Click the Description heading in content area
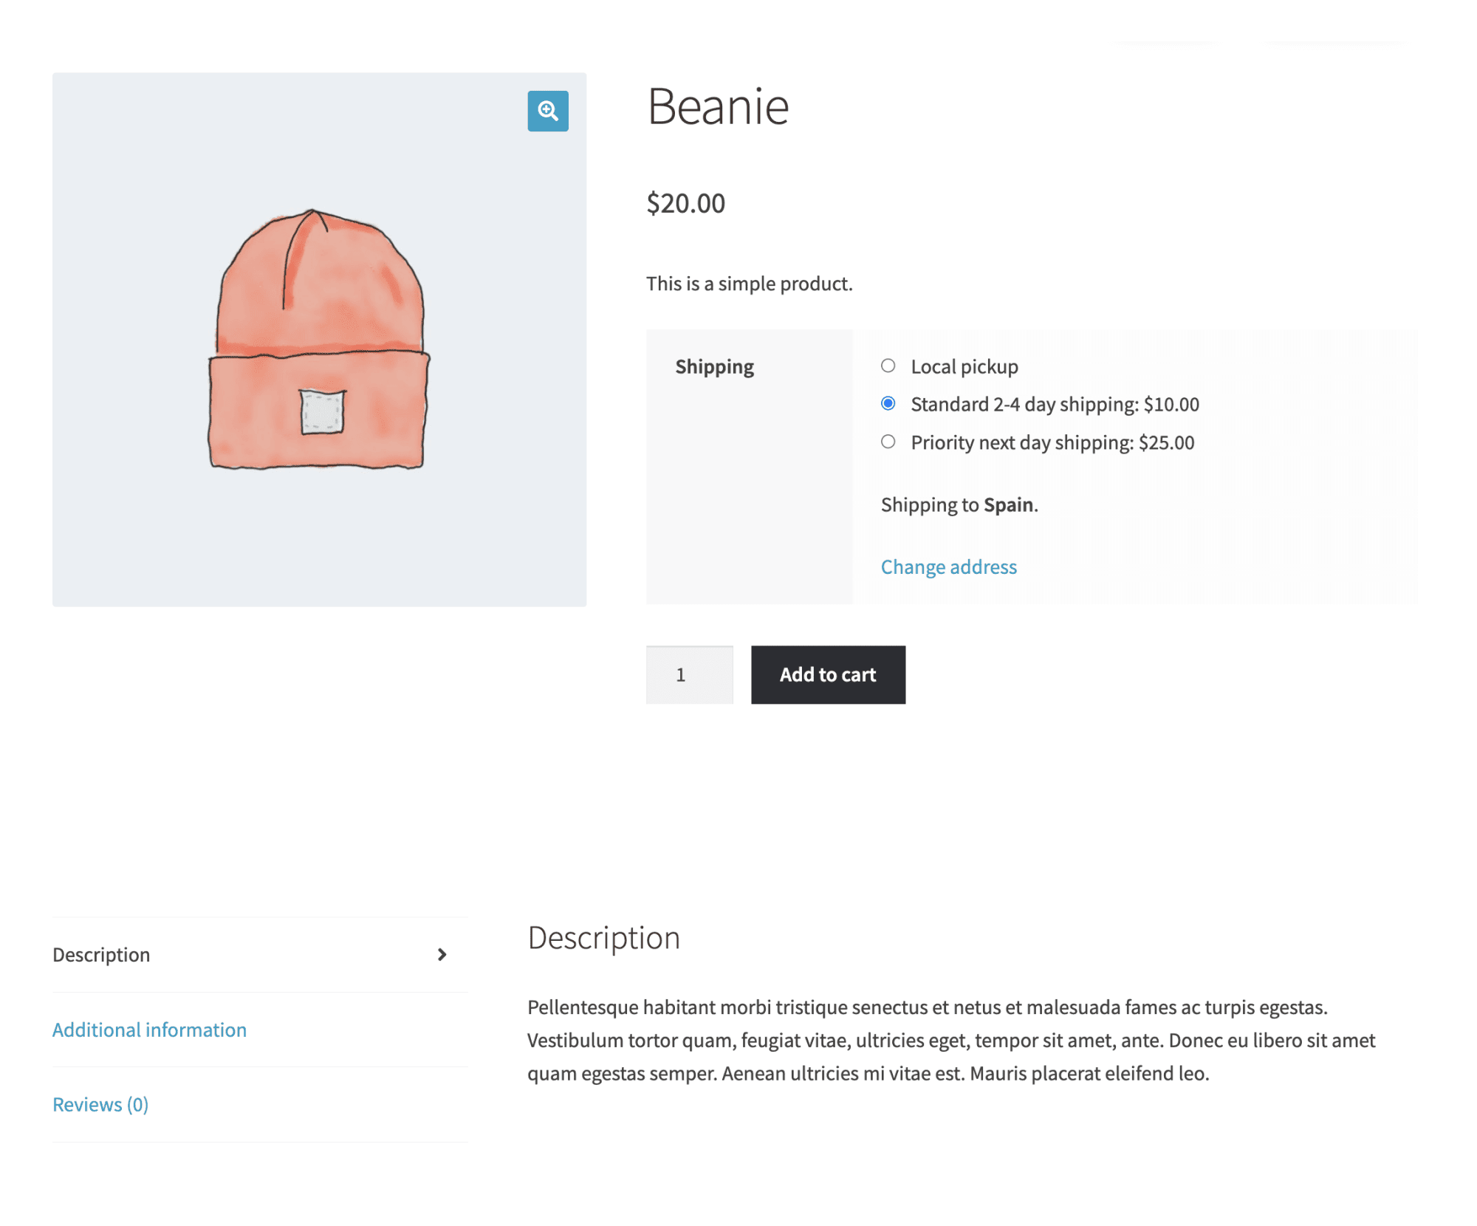The height and width of the screenshot is (1226, 1477). pos(603,938)
